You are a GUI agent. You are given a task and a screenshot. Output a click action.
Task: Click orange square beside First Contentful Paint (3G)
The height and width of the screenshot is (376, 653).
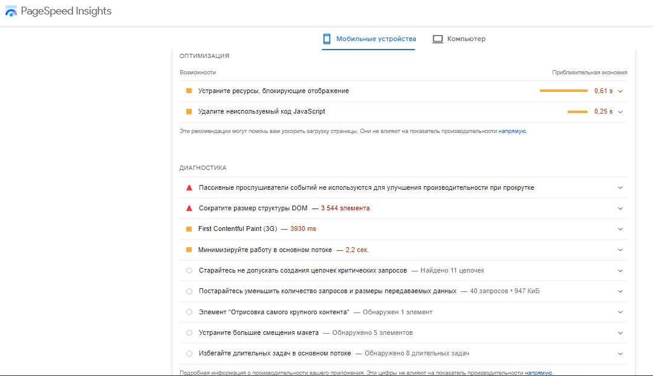point(189,229)
